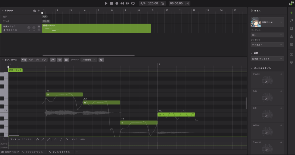
Task: Switch to the テンション/ブレス tab
Action: click(33, 152)
